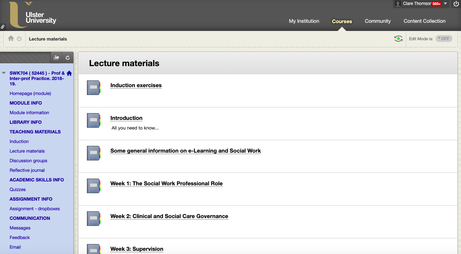Click the ASSIGNMENT INFO sidebar heading
Screen dimensions: 461x254
tap(31, 199)
